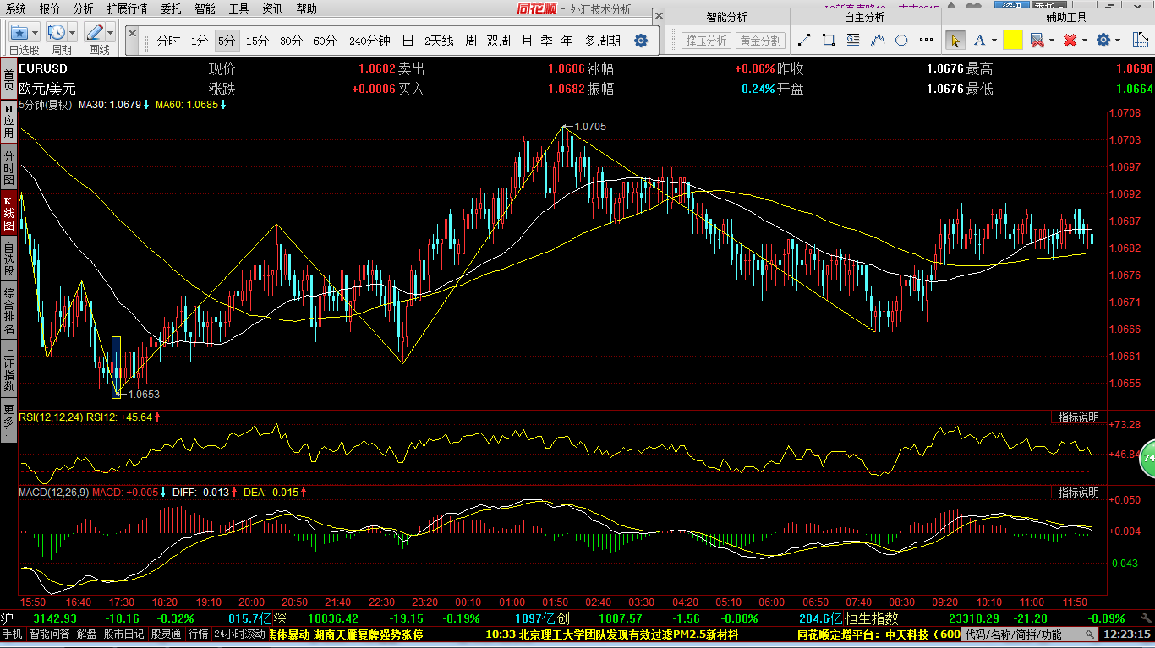Open the 工具 menu

[x=239, y=8]
